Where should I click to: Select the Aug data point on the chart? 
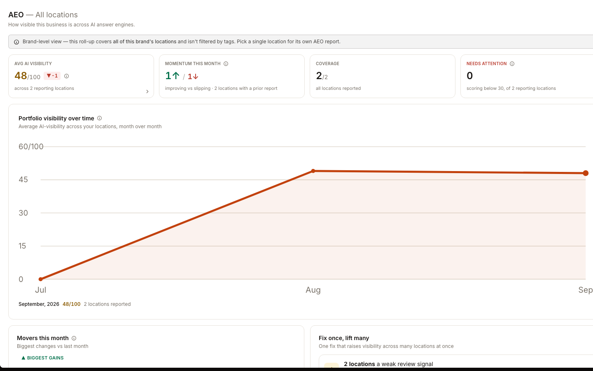pos(313,171)
